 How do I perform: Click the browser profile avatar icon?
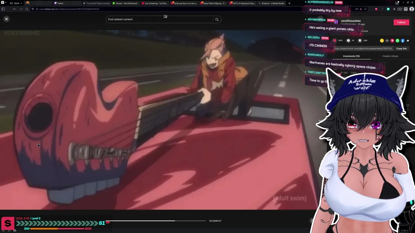click(412, 9)
